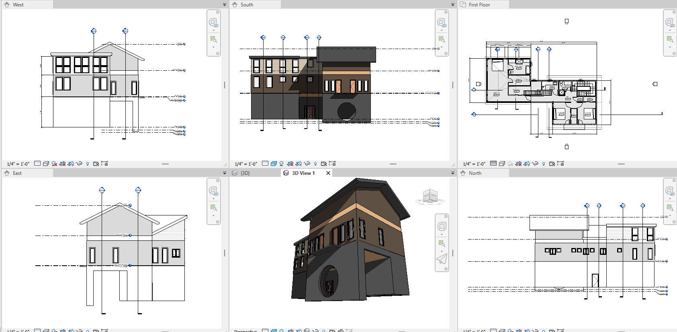This screenshot has width=677, height=332.
Task: Select the South view tab
Action: pyautogui.click(x=255, y=5)
